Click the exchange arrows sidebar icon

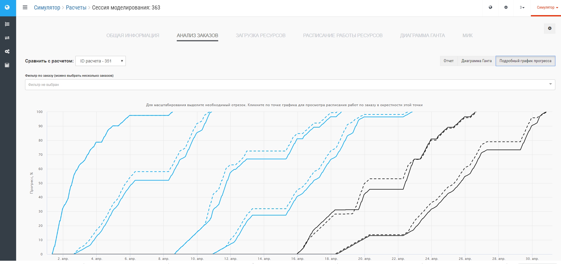pyautogui.click(x=7, y=38)
